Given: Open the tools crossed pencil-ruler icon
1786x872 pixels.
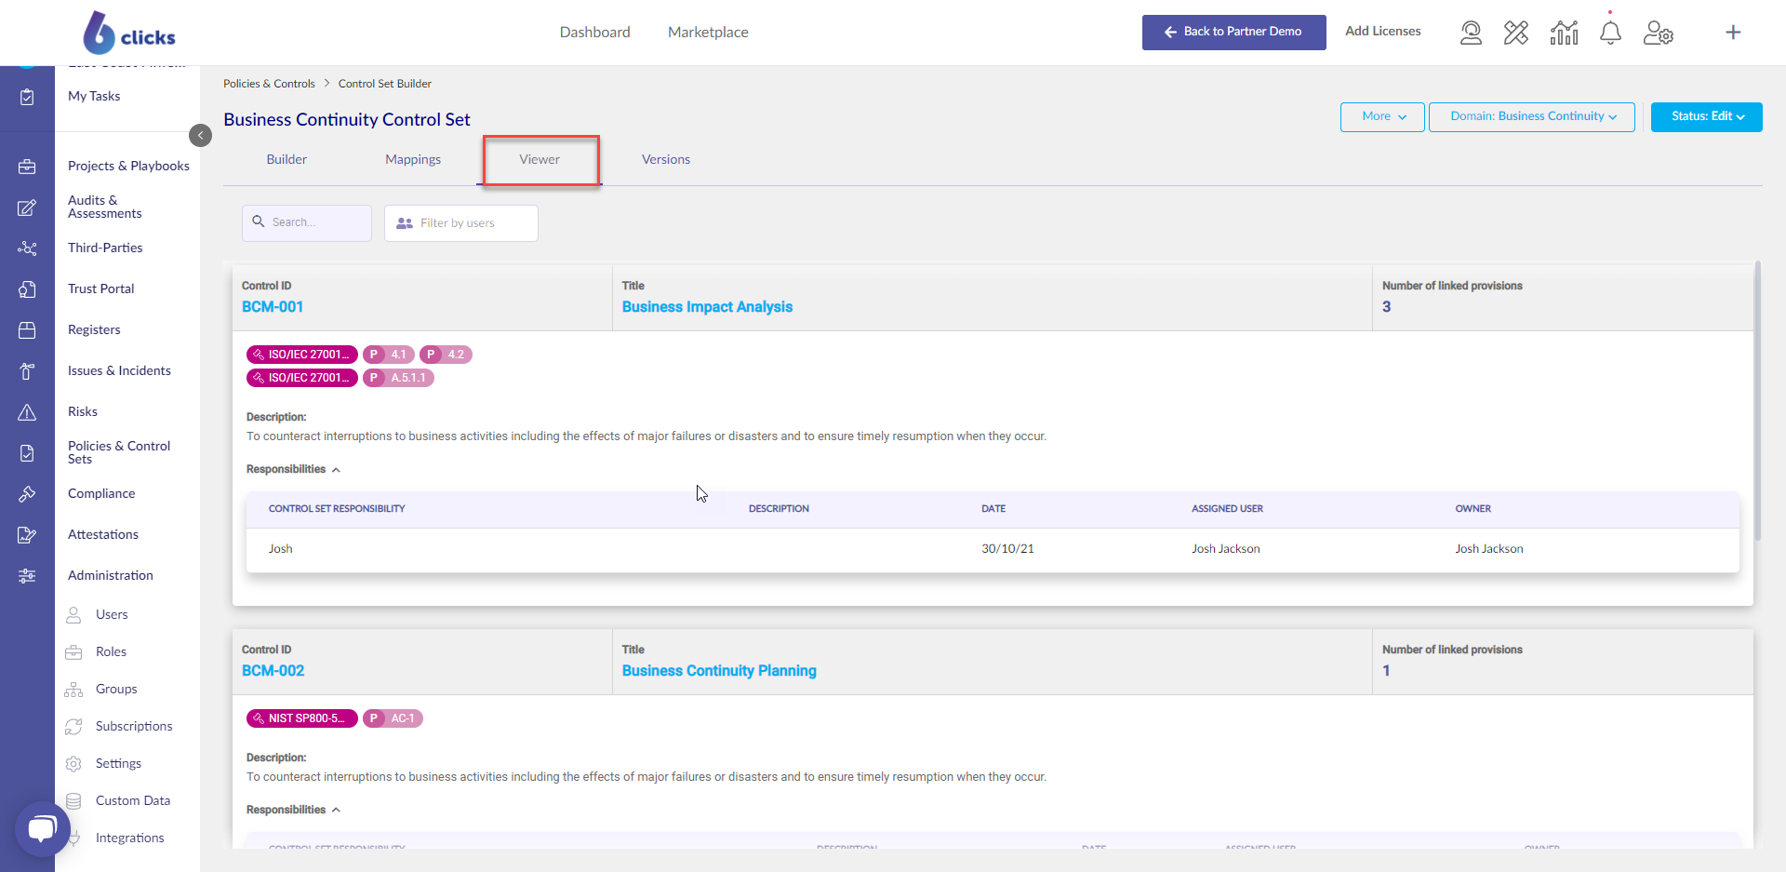Looking at the screenshot, I should (x=1516, y=34).
